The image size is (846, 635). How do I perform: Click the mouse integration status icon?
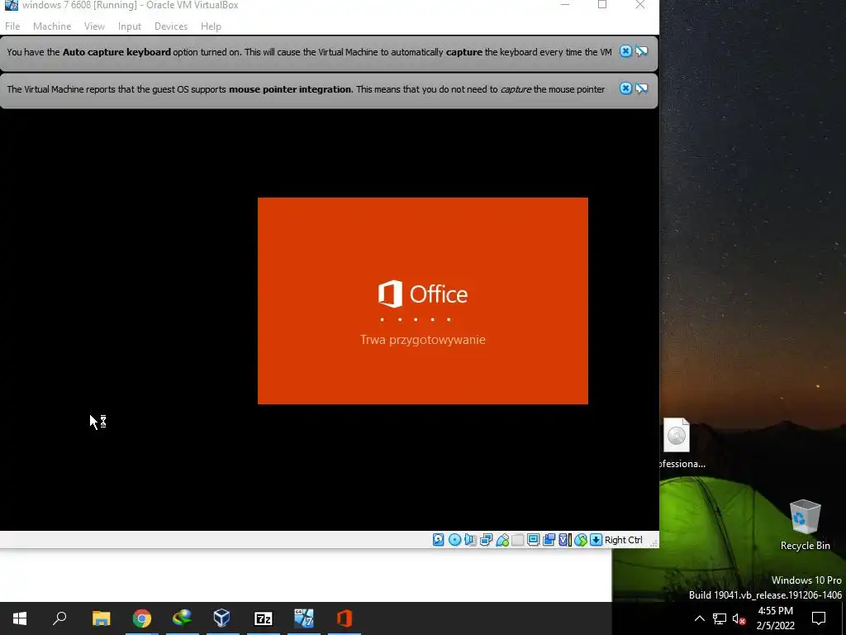tap(581, 539)
